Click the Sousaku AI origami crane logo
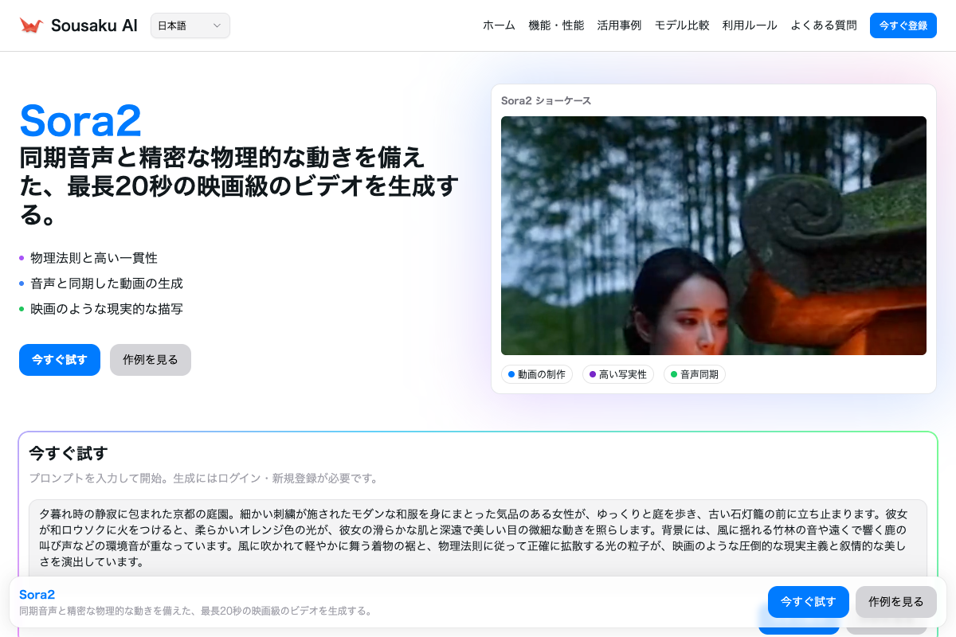Screen dimensions: 956x637 31,25
